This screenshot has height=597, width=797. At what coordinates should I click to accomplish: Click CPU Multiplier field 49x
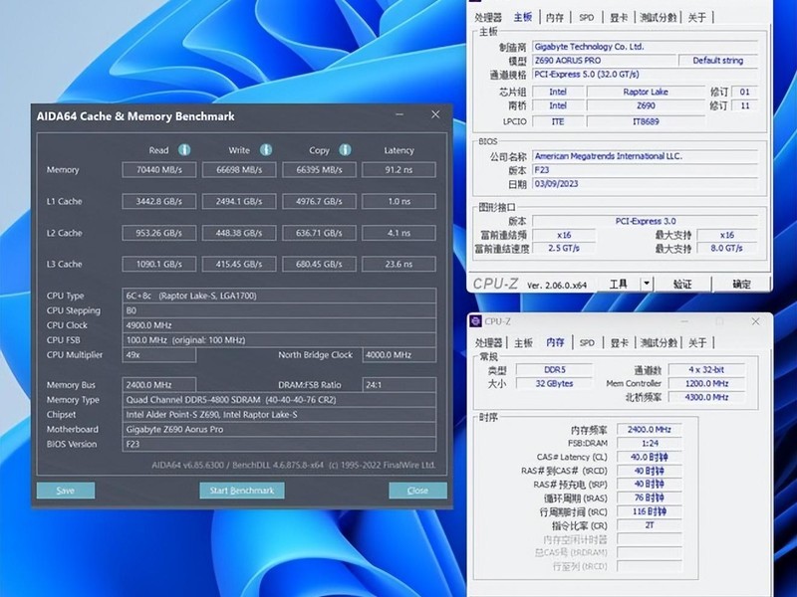pyautogui.click(x=159, y=355)
